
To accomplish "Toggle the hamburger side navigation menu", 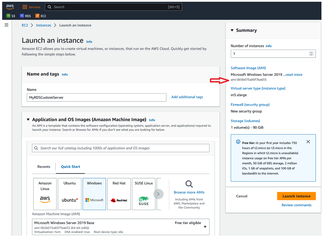I will 7,25.
